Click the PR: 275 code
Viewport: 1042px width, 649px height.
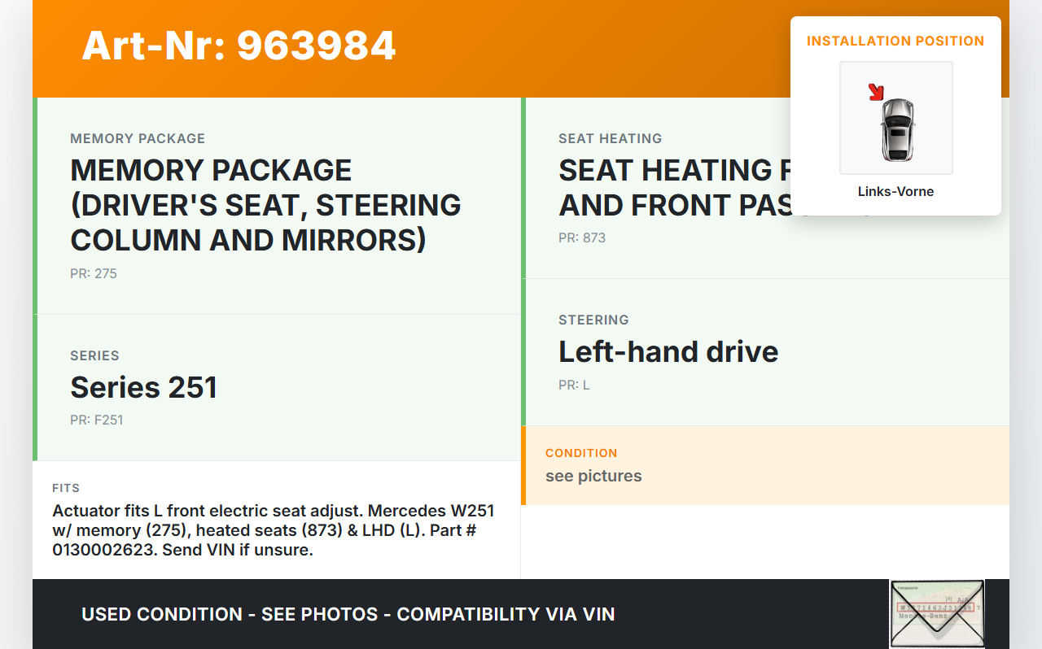click(94, 274)
